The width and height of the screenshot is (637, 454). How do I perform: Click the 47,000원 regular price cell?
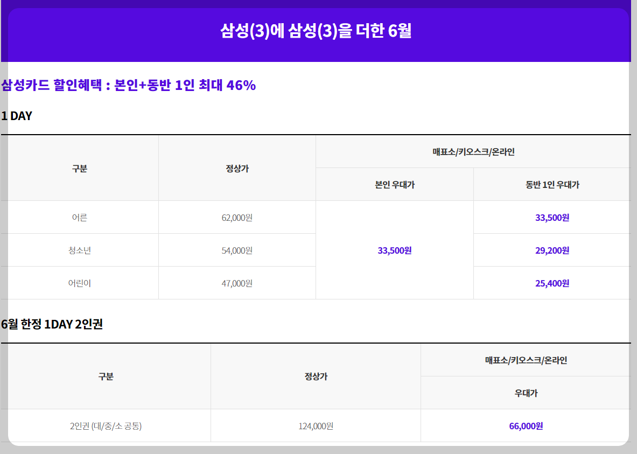237,283
